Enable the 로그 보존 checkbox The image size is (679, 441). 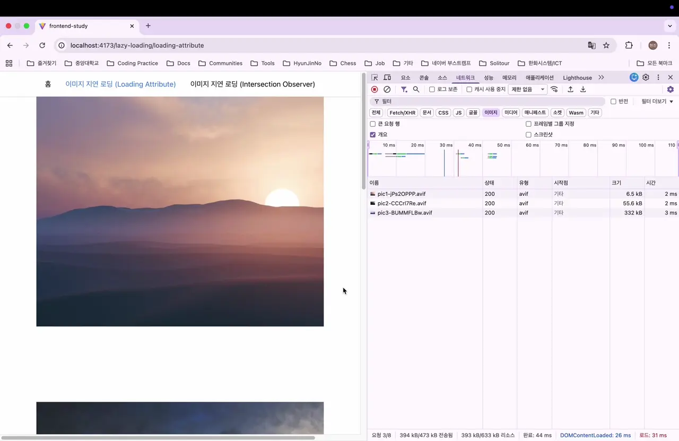coord(432,90)
